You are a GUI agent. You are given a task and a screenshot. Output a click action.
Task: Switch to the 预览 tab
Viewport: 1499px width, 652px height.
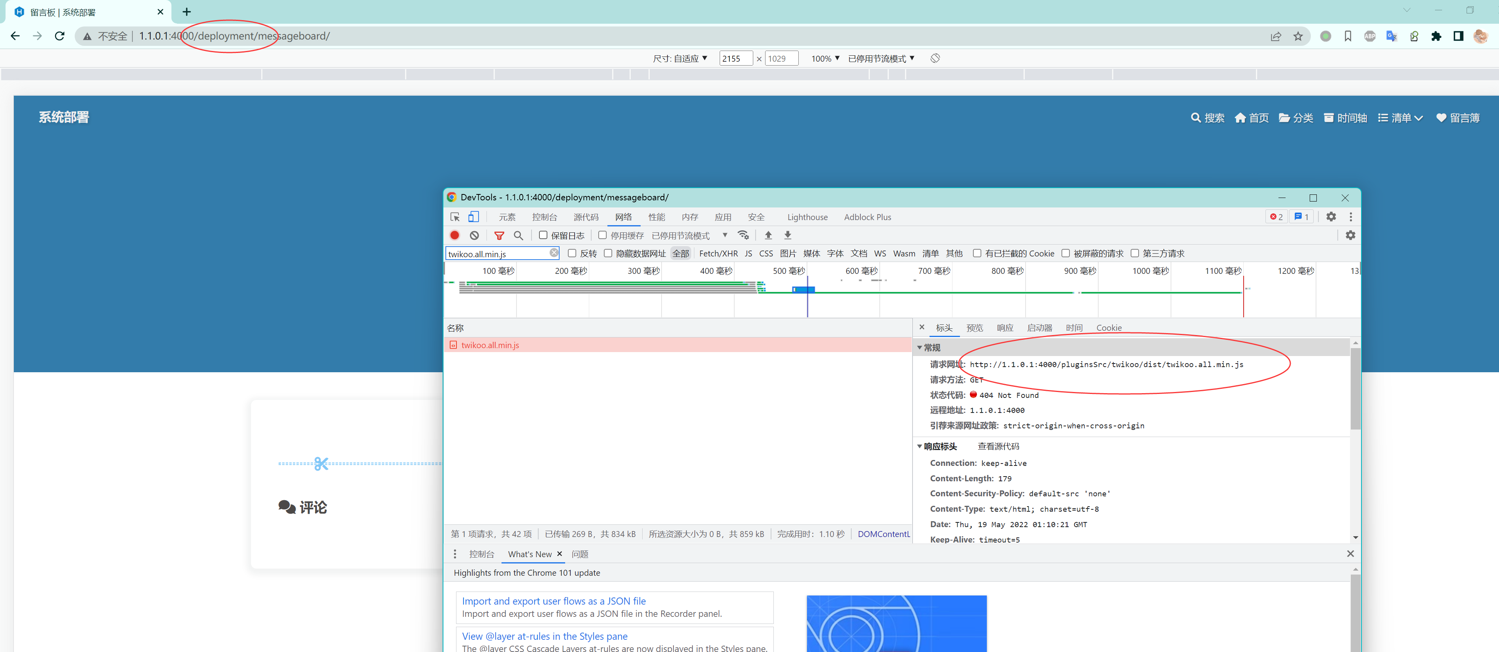975,328
